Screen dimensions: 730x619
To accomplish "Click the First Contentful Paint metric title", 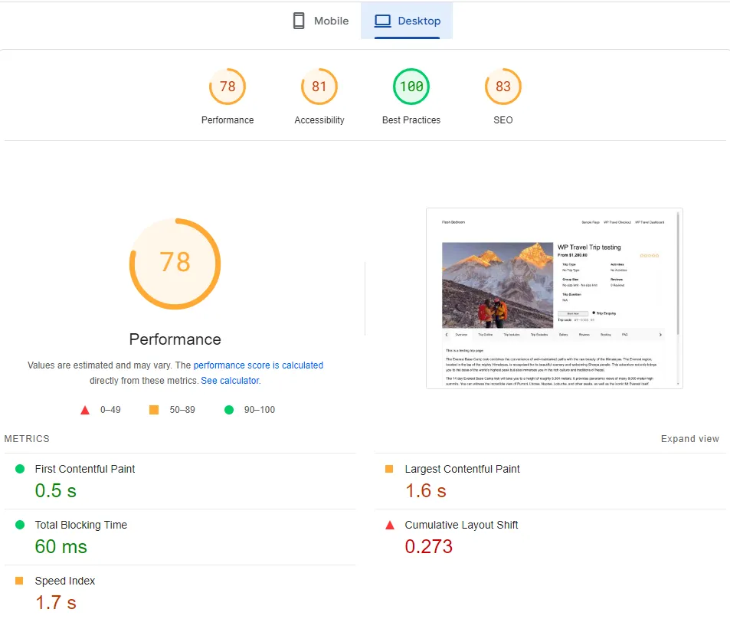I will coord(85,469).
